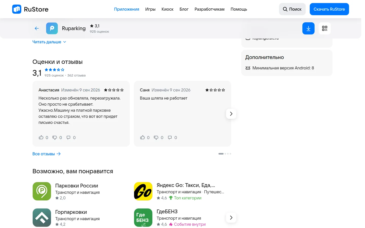The image size is (365, 228).
Task: Open ГдеБЕНЗ app title
Action: 167,212
